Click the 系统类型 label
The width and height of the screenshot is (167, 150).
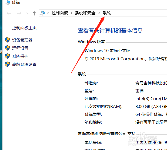tap(93, 114)
